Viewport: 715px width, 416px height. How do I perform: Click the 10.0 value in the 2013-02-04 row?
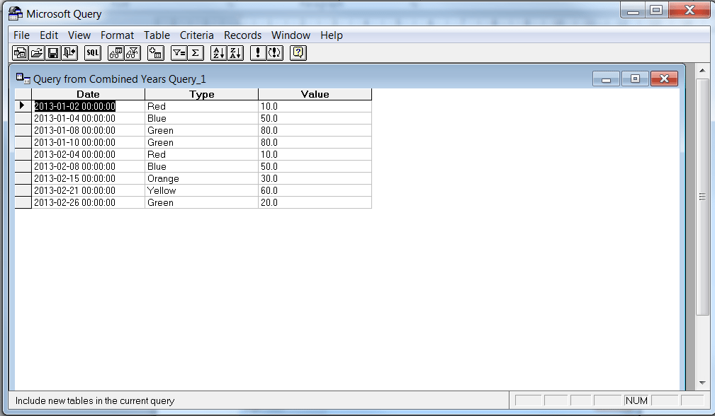(315, 154)
